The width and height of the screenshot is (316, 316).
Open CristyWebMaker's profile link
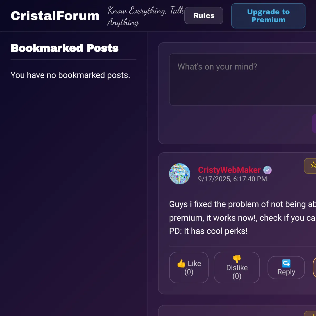click(x=229, y=170)
